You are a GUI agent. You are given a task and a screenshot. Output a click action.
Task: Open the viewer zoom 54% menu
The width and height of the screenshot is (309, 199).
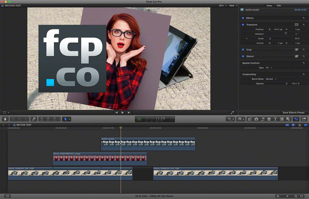coord(223,5)
